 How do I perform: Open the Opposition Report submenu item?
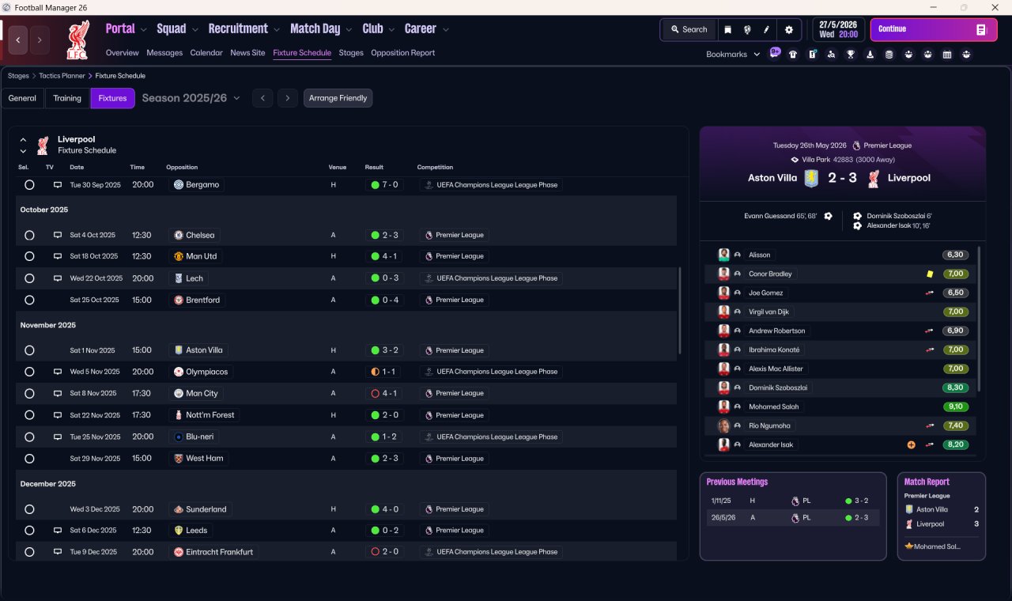(403, 53)
